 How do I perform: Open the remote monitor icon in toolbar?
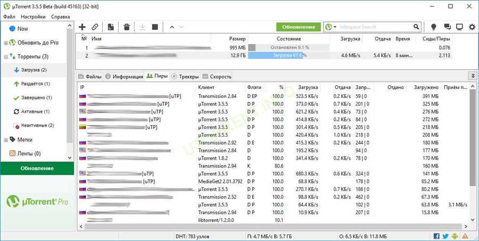[x=459, y=27]
